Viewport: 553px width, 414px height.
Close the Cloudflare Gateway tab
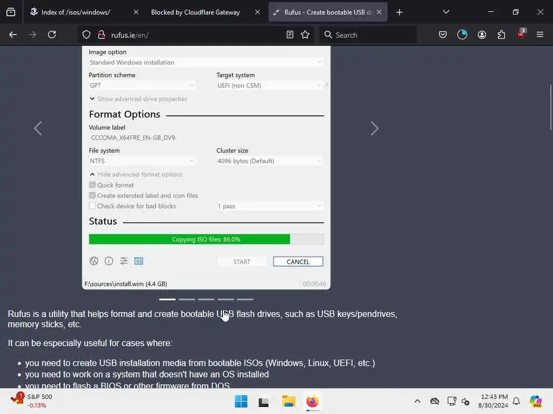pos(258,12)
